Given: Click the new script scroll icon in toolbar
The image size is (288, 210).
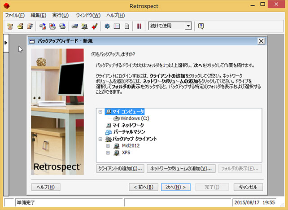Looking at the screenshot, I should (x=10, y=26).
